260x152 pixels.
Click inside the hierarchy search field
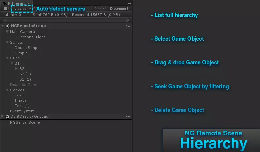click(66, 20)
